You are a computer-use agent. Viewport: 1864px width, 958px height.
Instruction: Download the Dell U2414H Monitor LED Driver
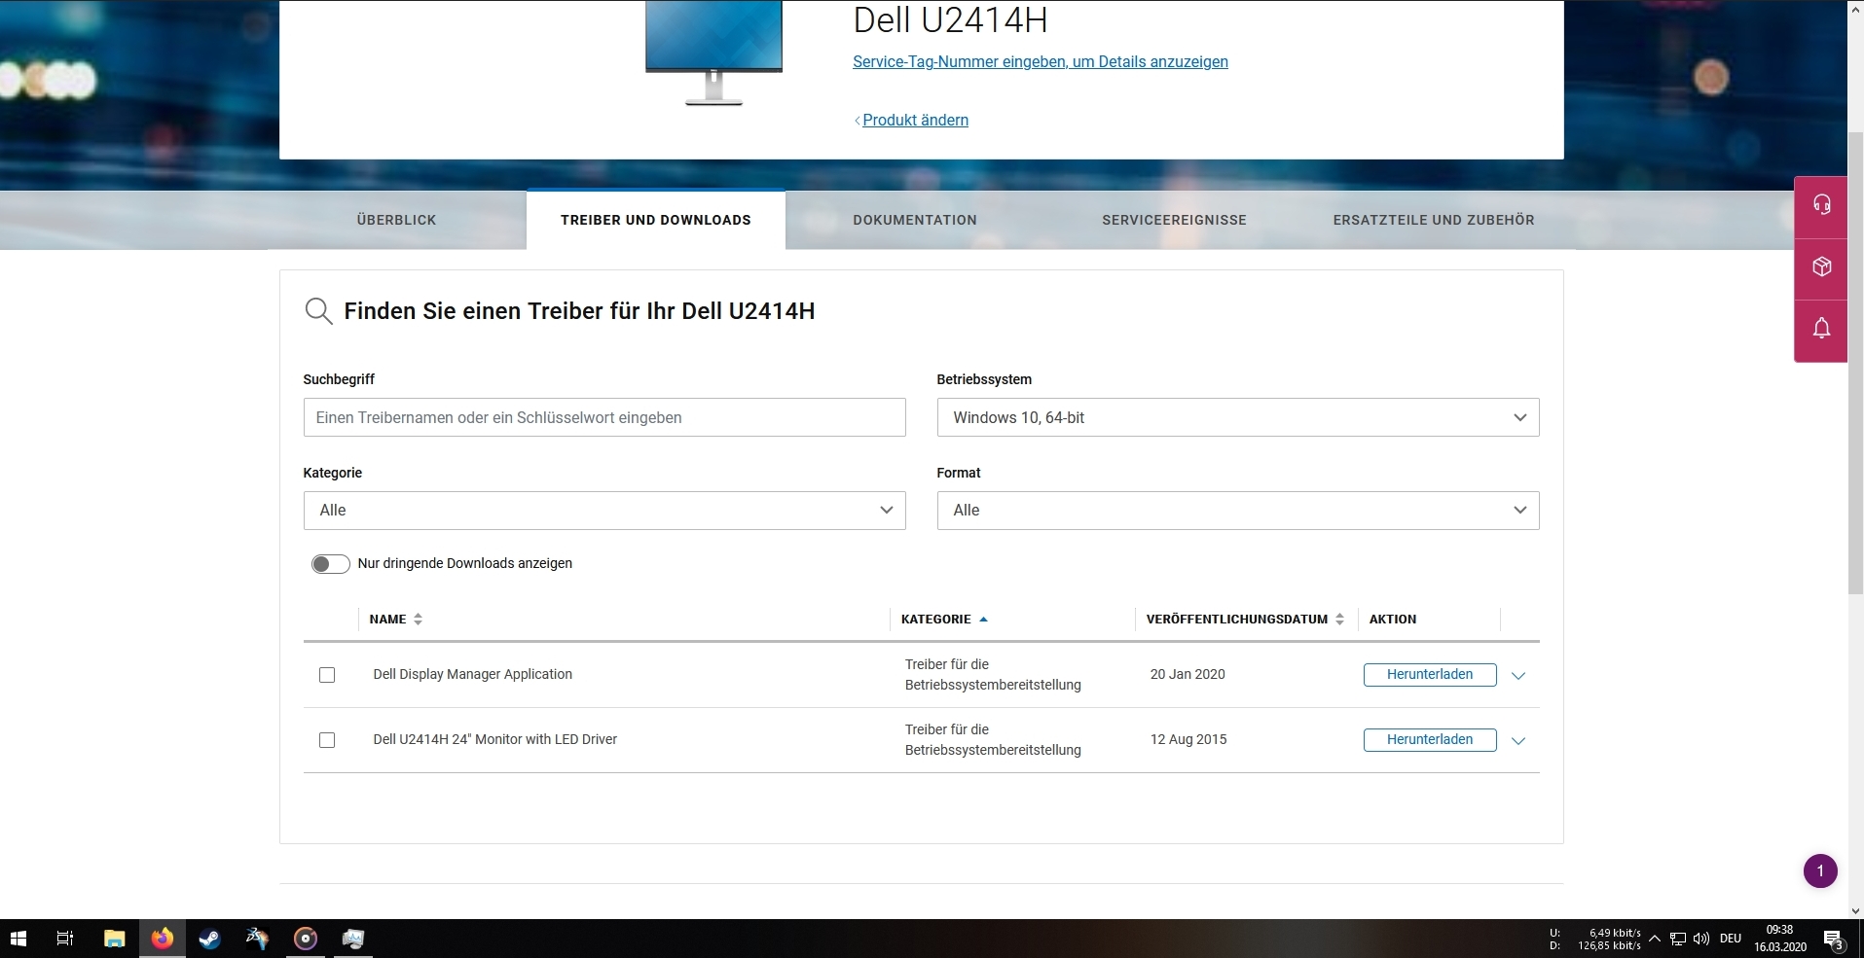tap(1430, 739)
